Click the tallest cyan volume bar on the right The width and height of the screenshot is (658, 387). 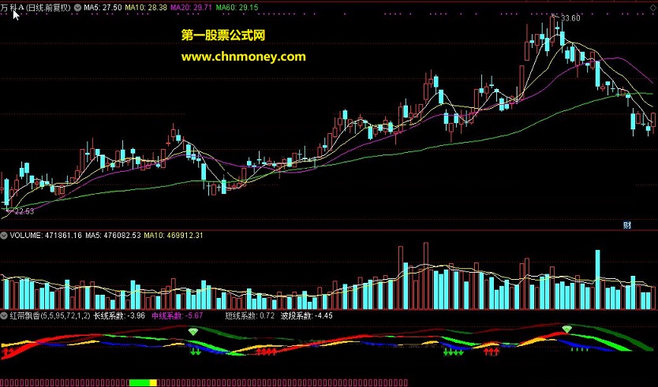(597, 280)
